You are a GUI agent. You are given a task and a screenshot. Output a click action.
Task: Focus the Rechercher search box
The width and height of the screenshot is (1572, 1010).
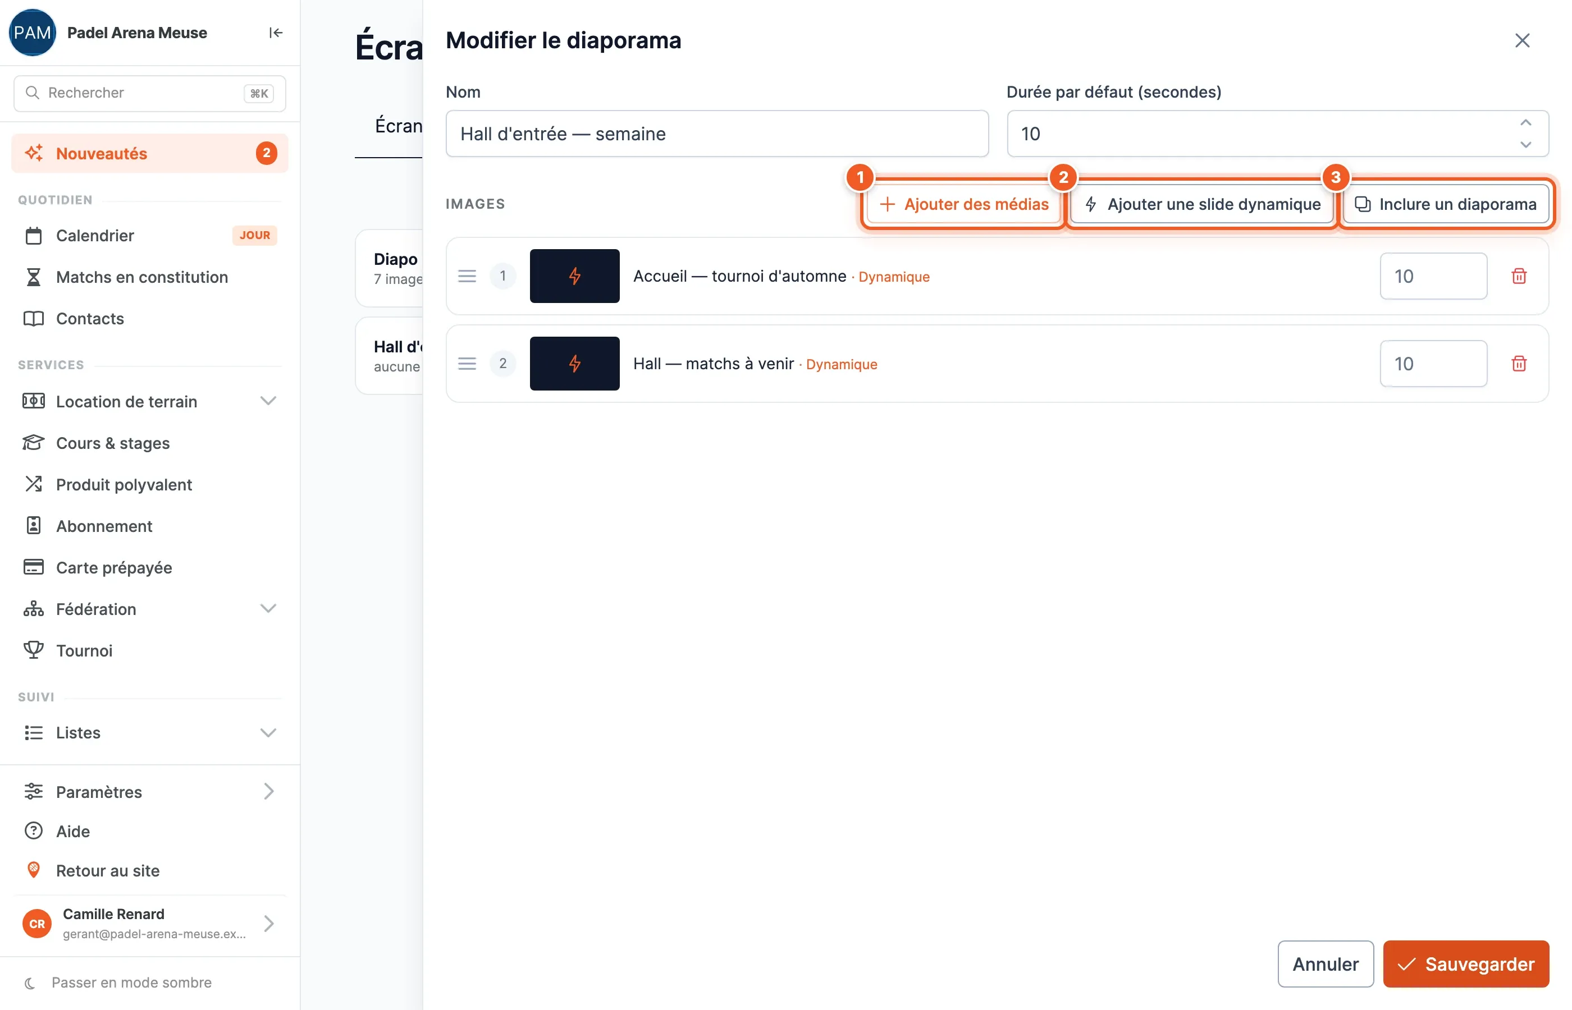tap(149, 93)
